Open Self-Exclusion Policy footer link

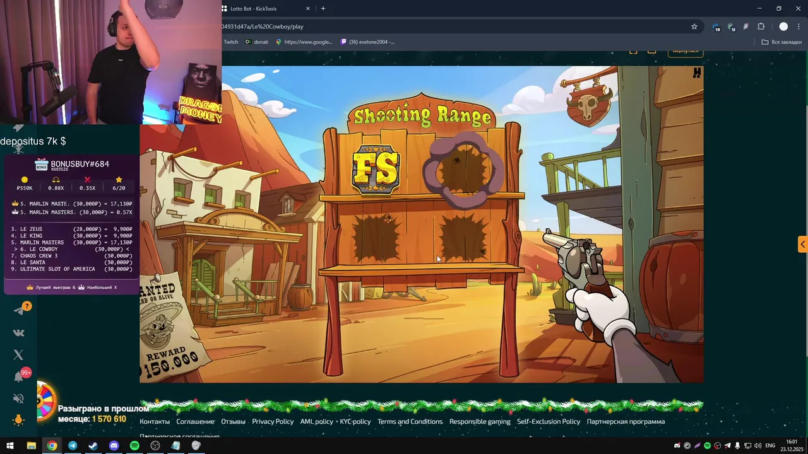(549, 421)
